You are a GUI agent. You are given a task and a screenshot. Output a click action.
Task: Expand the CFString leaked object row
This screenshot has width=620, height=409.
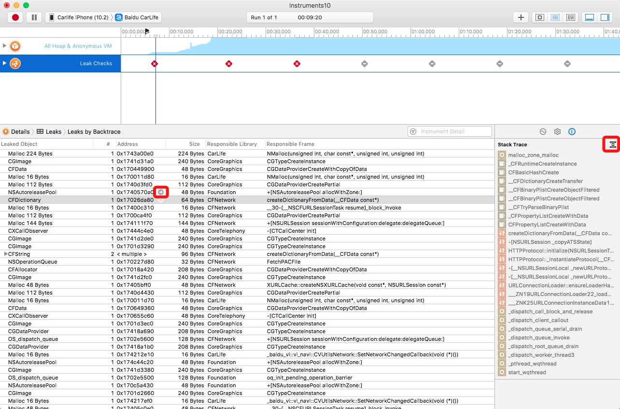coord(6,254)
